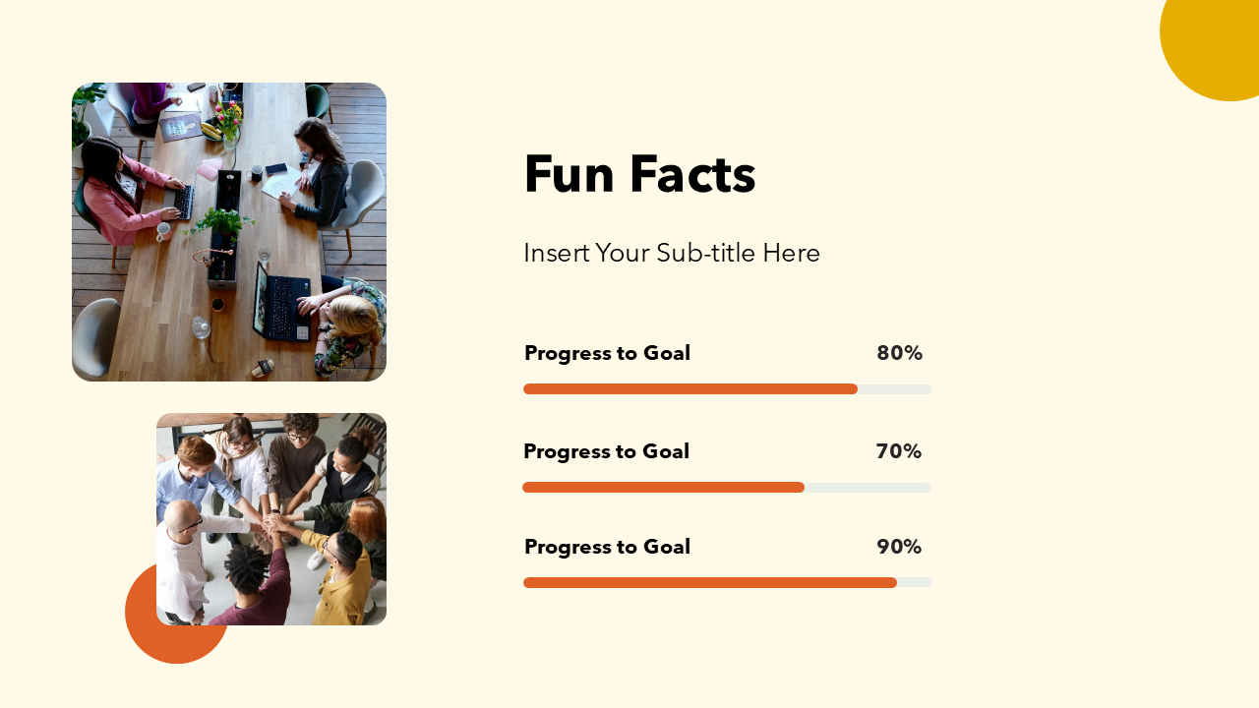The image size is (1259, 708).
Task: Click the "Progress to Goal" label beside 90%
Action: (607, 547)
